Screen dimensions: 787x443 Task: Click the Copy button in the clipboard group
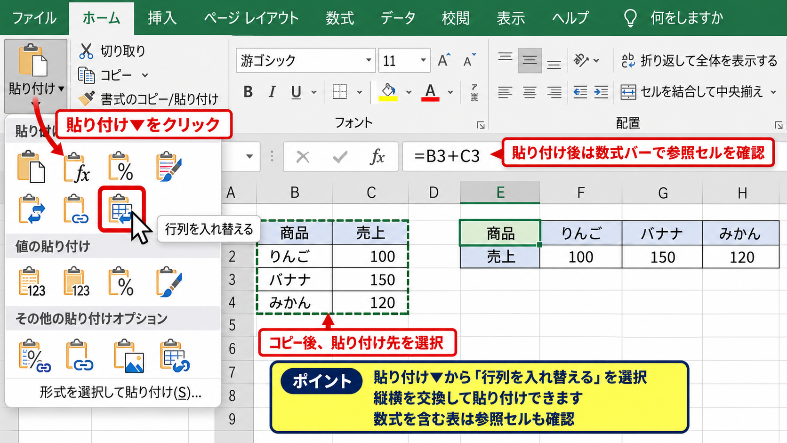(105, 75)
